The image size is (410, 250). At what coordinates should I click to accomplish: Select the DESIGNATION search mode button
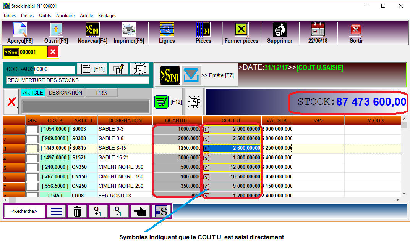[x=65, y=93]
